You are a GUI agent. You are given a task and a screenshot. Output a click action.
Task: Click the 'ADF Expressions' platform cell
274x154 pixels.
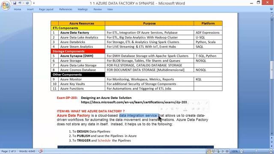pyautogui.click(x=208, y=33)
